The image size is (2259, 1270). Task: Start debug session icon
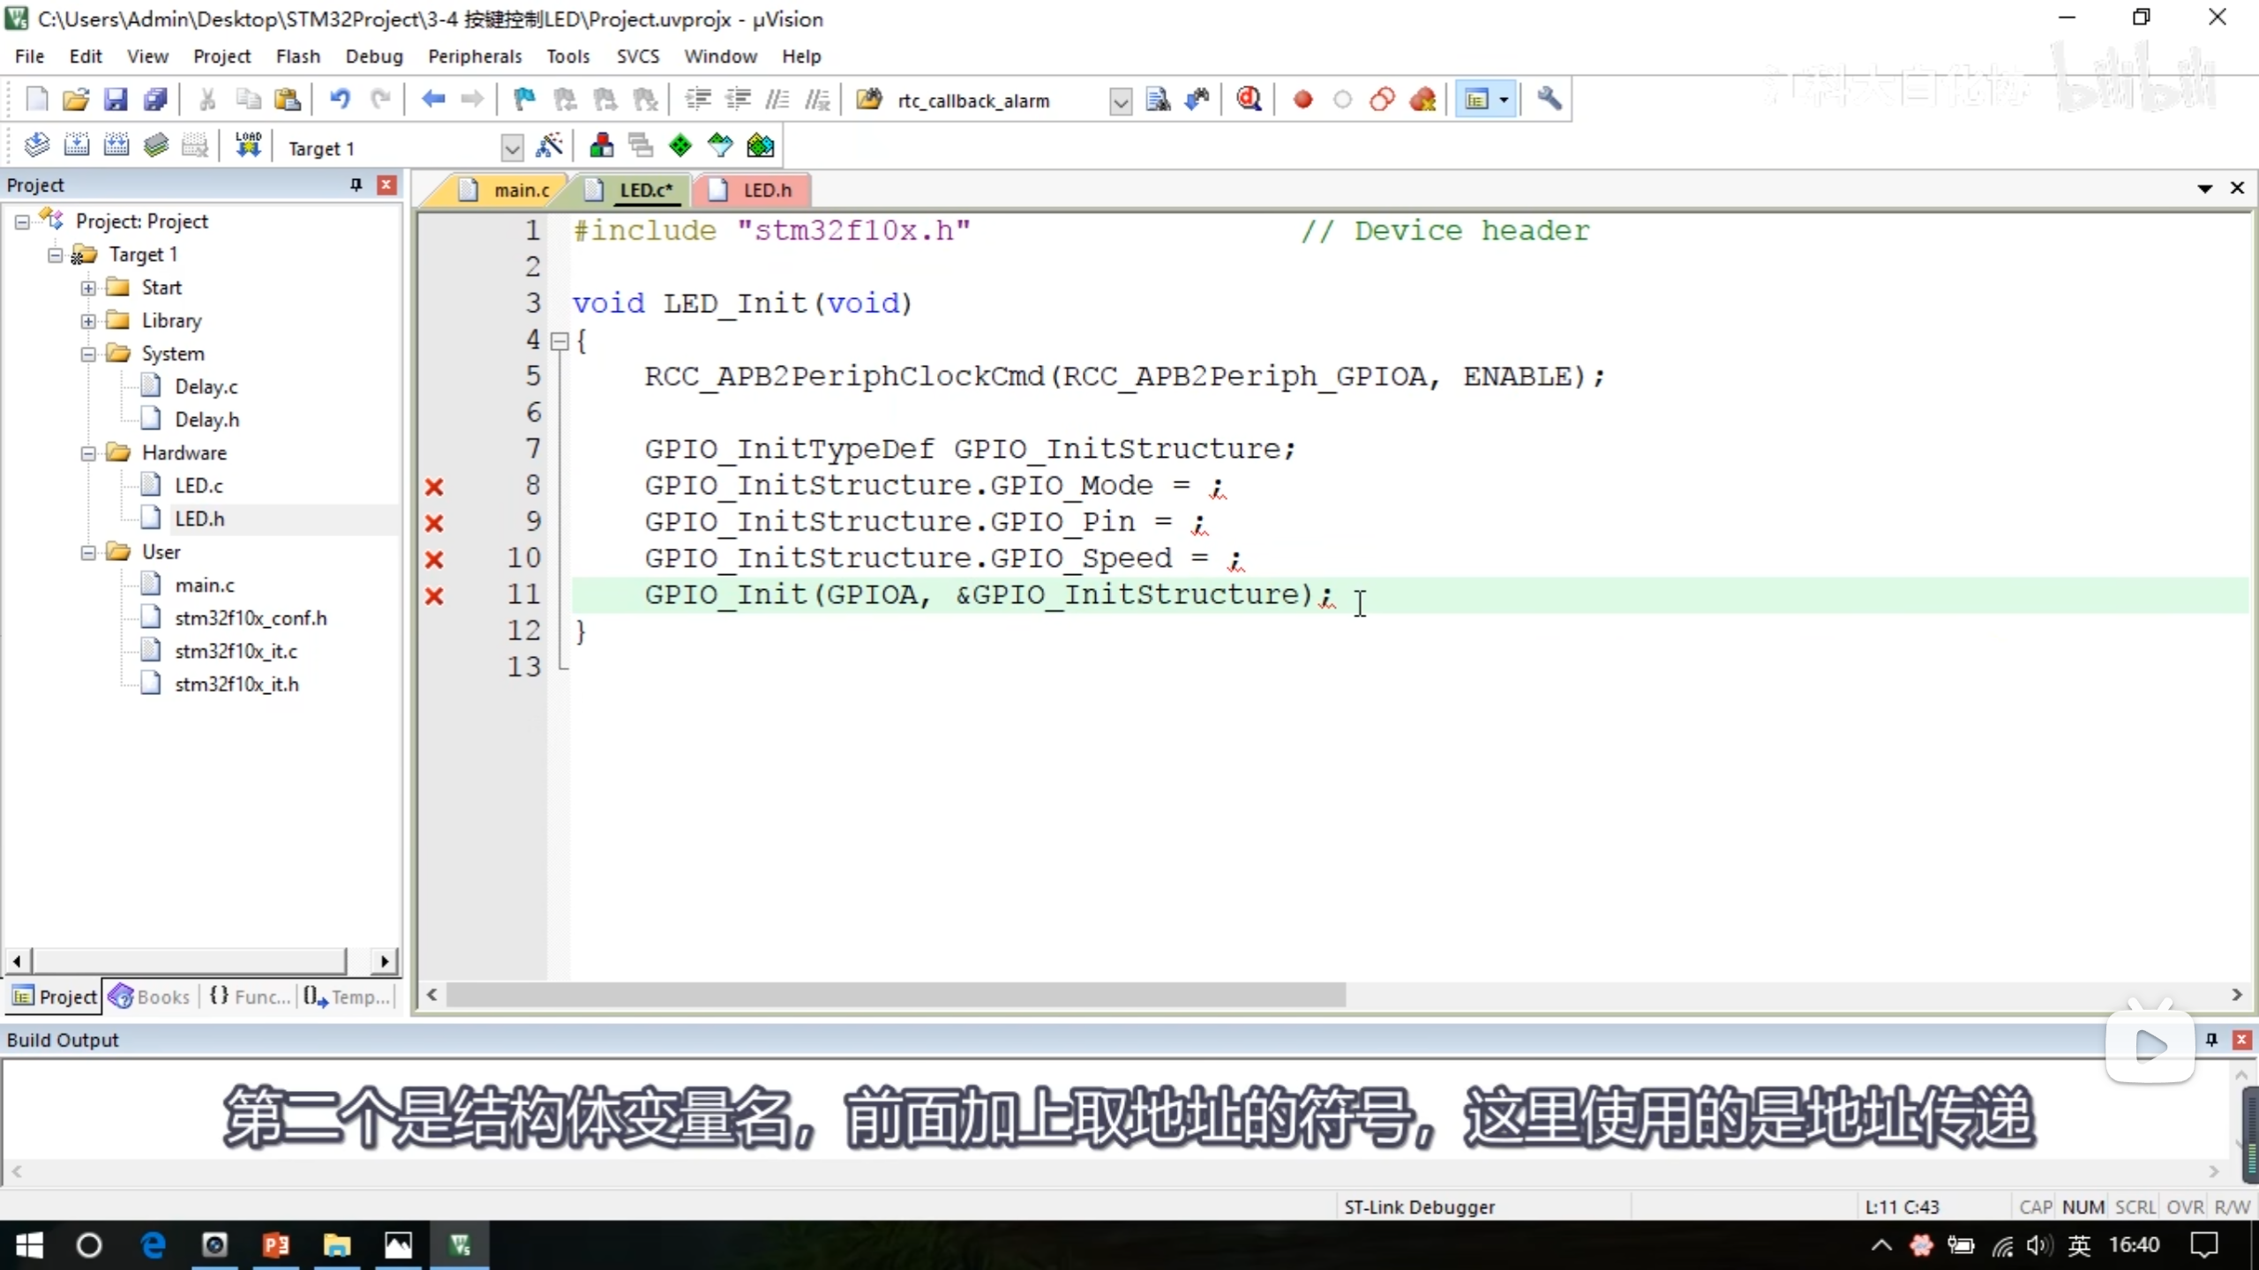[1249, 100]
